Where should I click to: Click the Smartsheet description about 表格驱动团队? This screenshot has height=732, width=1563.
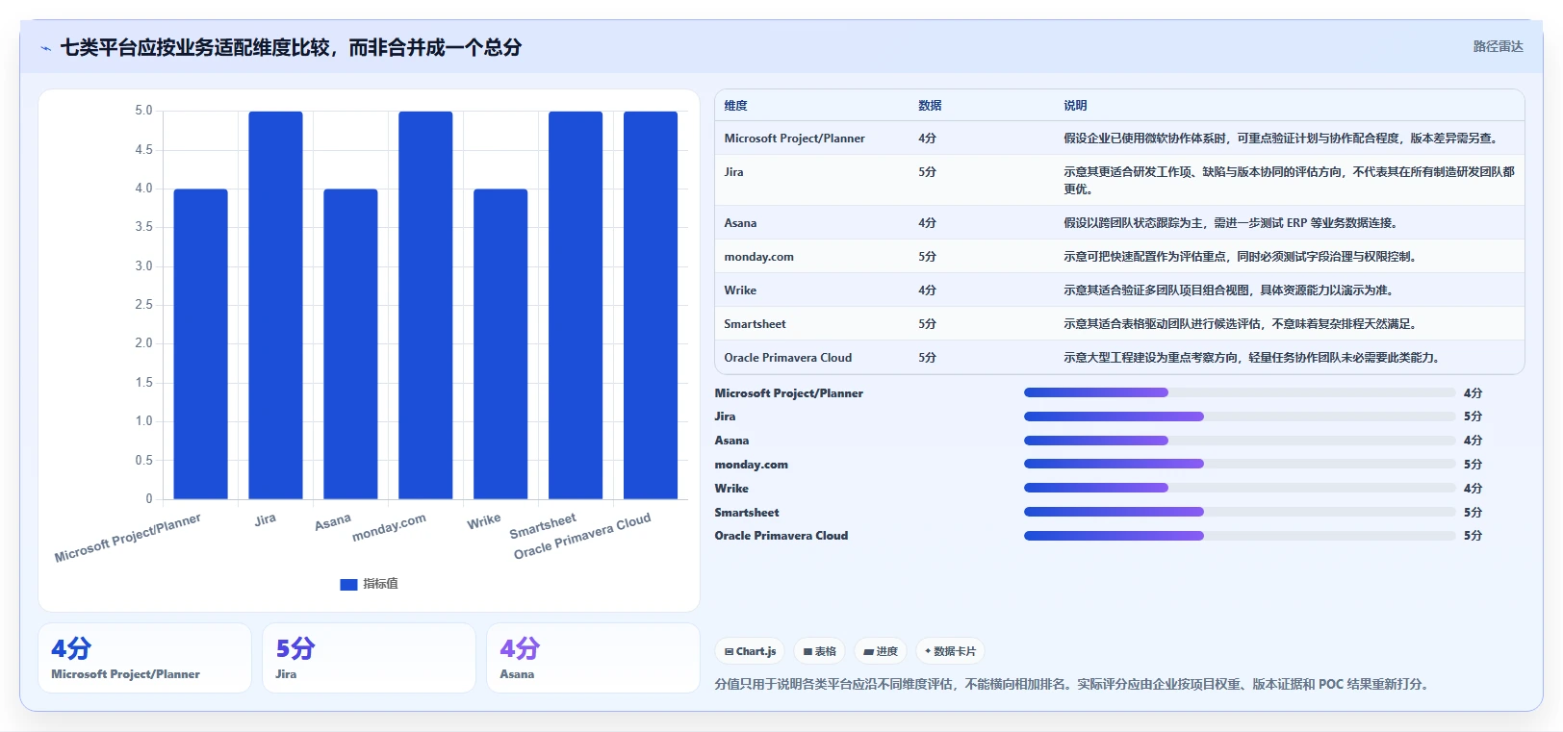point(1240,324)
